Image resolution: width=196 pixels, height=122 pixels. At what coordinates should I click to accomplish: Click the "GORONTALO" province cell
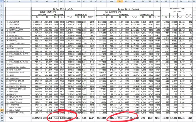tap(20, 105)
